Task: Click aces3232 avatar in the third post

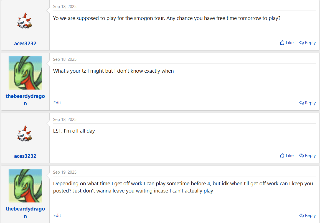Action: click(25, 134)
